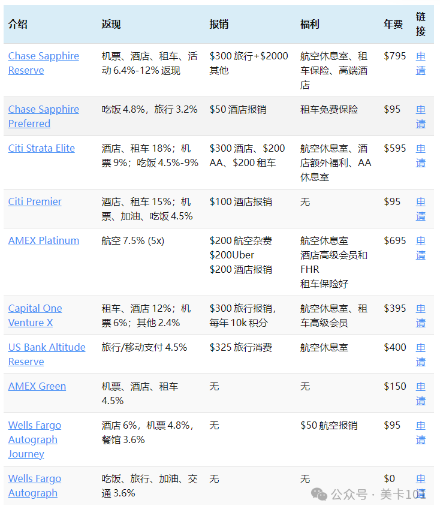
Task: Click the '$325 旅行消费' cell
Action: pos(241,347)
